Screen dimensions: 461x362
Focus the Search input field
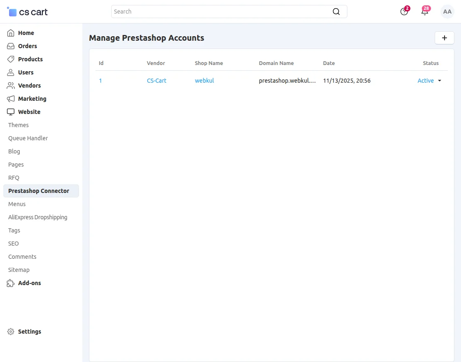tap(220, 12)
